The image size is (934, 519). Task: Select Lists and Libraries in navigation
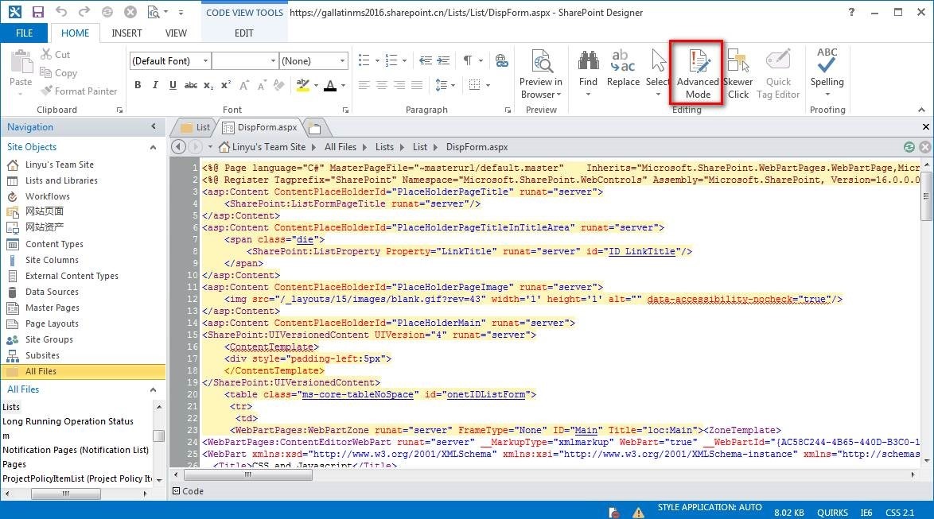pyautogui.click(x=61, y=180)
